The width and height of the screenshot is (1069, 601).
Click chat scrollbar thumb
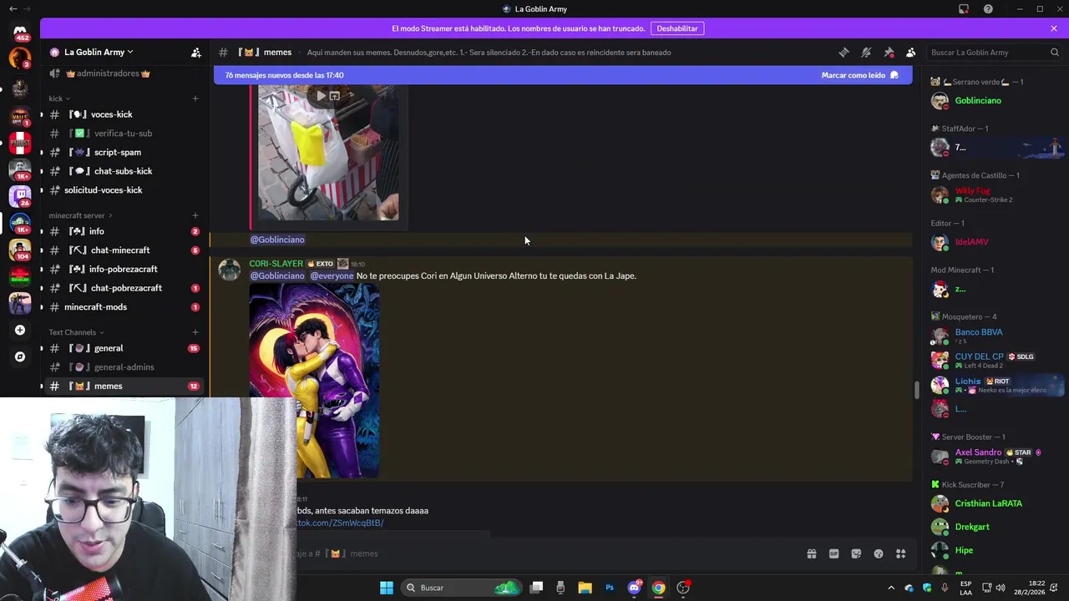pyautogui.click(x=916, y=390)
